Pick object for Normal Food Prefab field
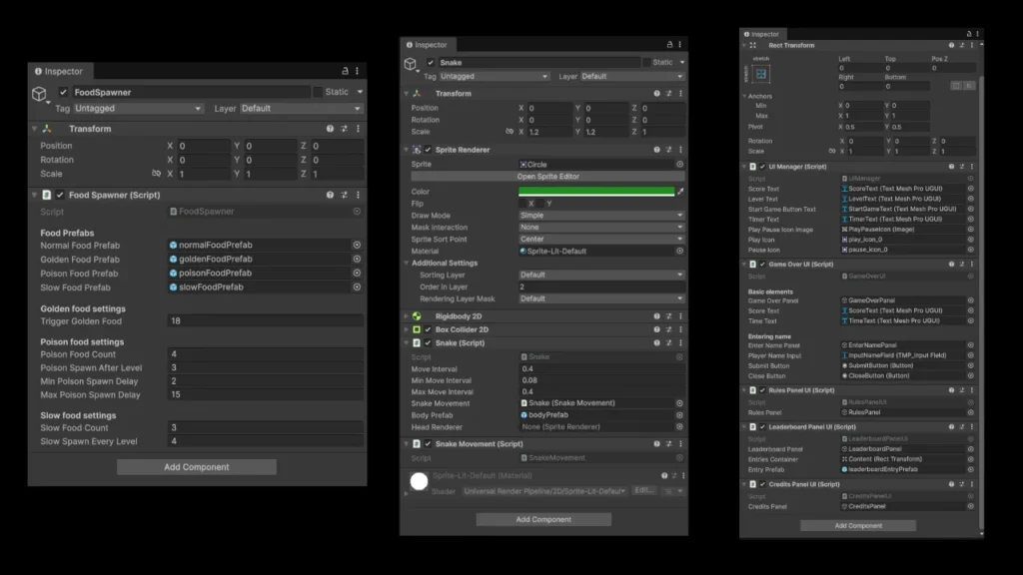This screenshot has height=575, width=1023. (x=357, y=246)
